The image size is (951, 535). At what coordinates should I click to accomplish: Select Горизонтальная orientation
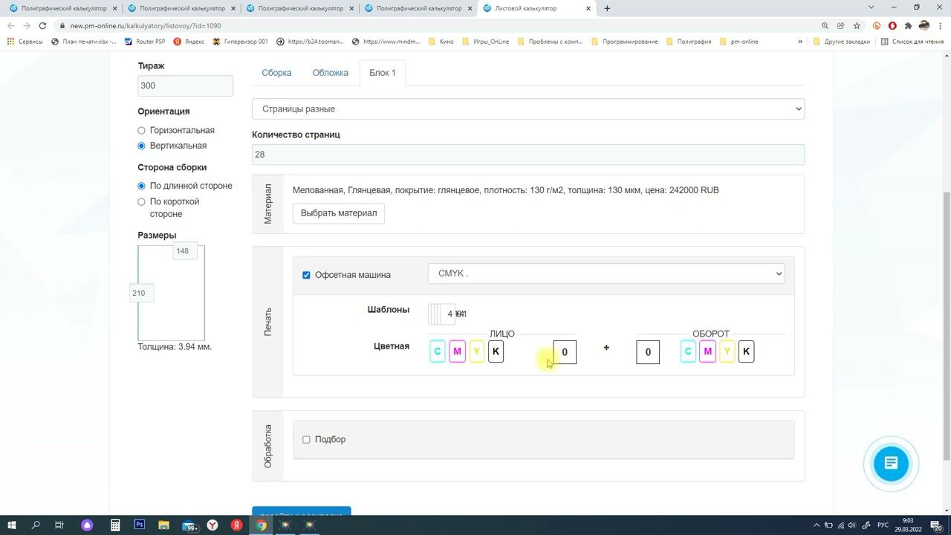coord(141,130)
